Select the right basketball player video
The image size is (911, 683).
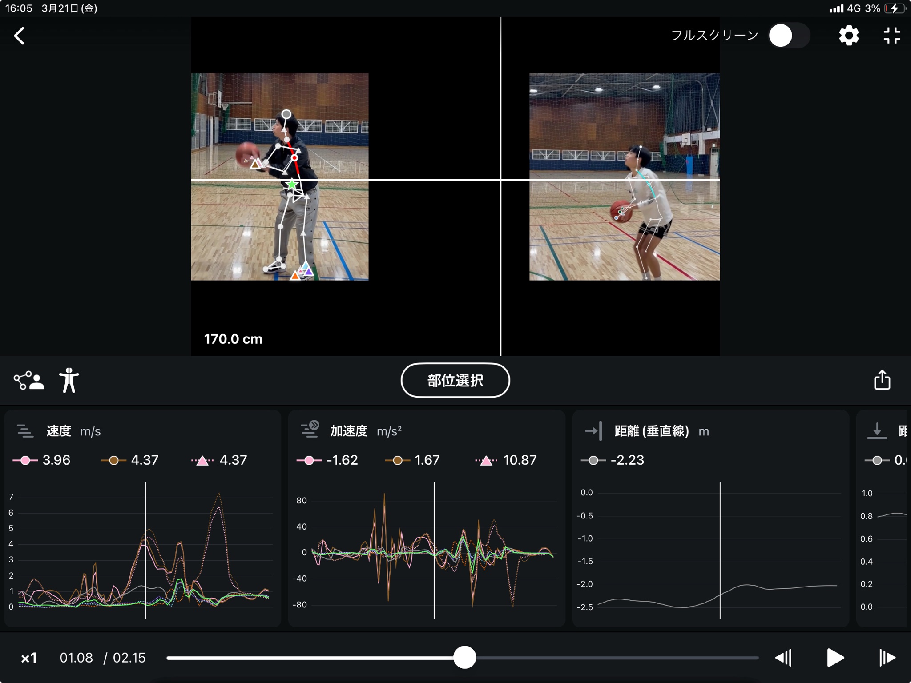[624, 177]
